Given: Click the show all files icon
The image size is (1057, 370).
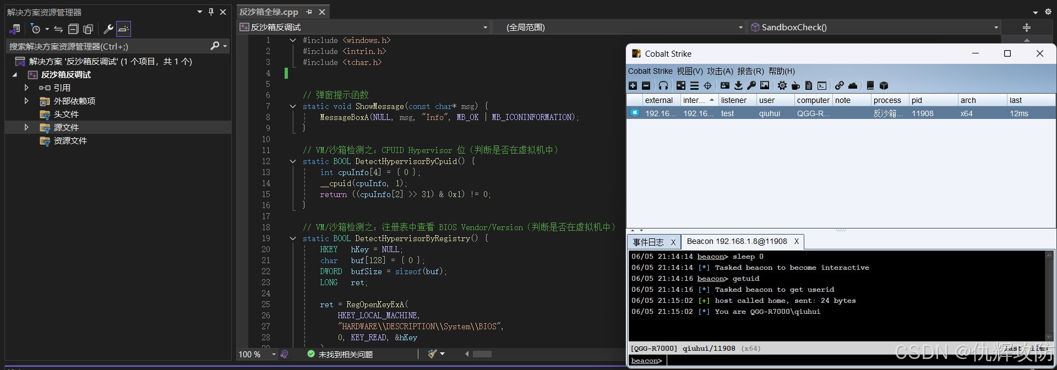Looking at the screenshot, I should tap(88, 29).
